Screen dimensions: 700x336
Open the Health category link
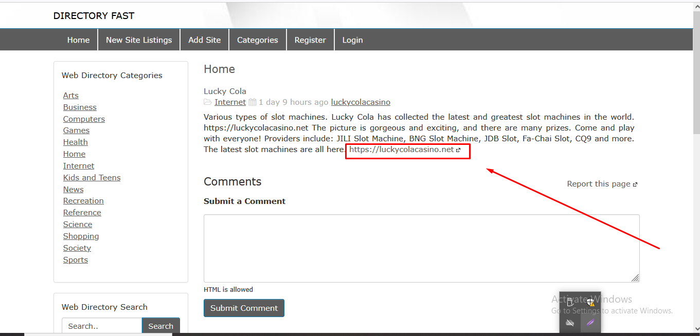[x=76, y=142]
